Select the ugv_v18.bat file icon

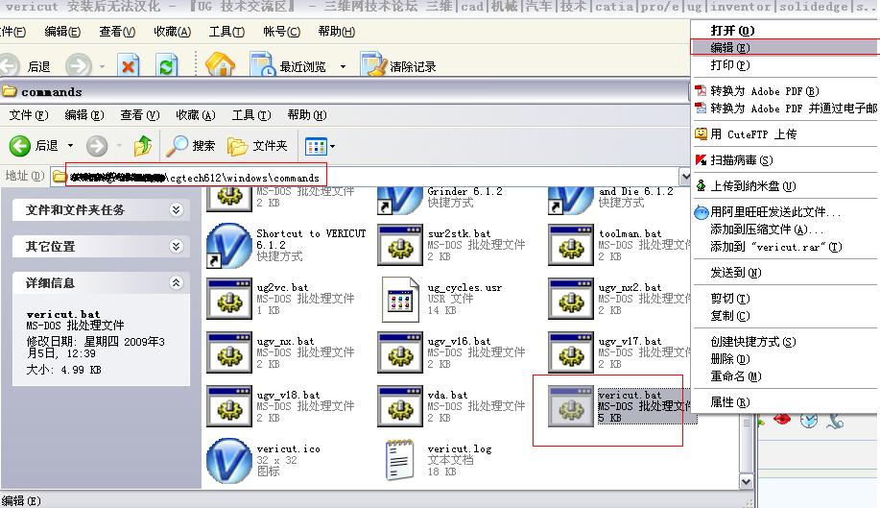[x=229, y=406]
